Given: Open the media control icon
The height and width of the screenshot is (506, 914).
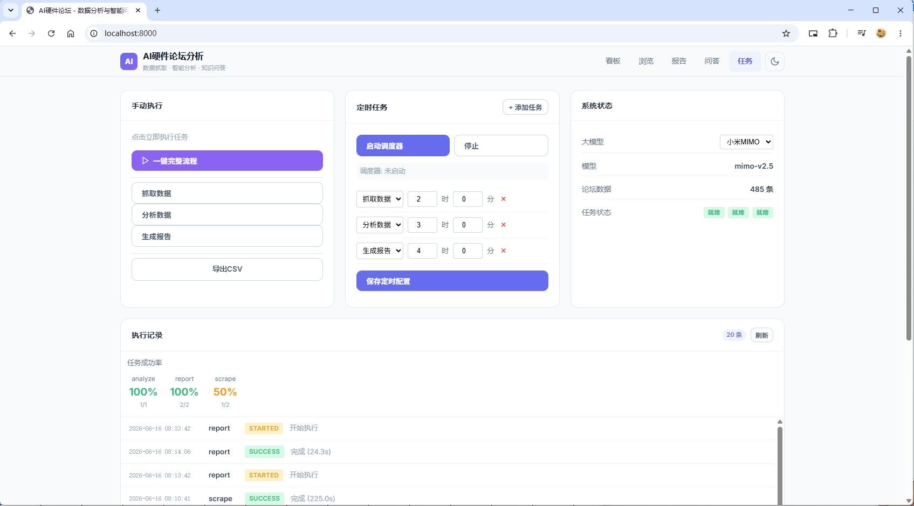Looking at the screenshot, I should (862, 33).
